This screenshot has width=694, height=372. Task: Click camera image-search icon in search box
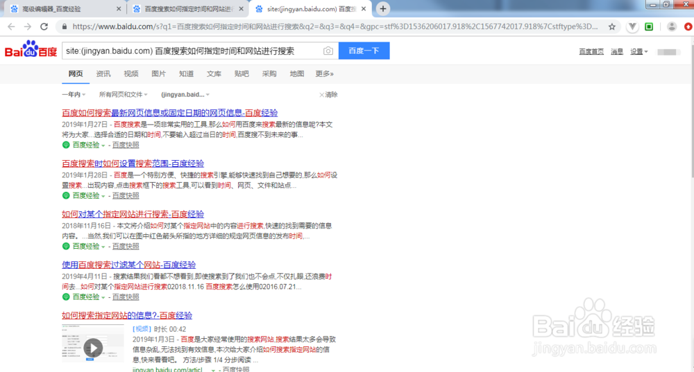[x=328, y=51]
